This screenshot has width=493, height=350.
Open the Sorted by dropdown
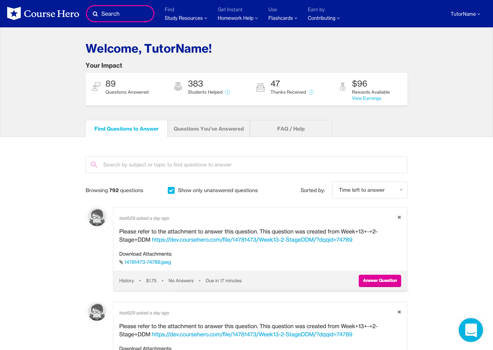coord(370,190)
